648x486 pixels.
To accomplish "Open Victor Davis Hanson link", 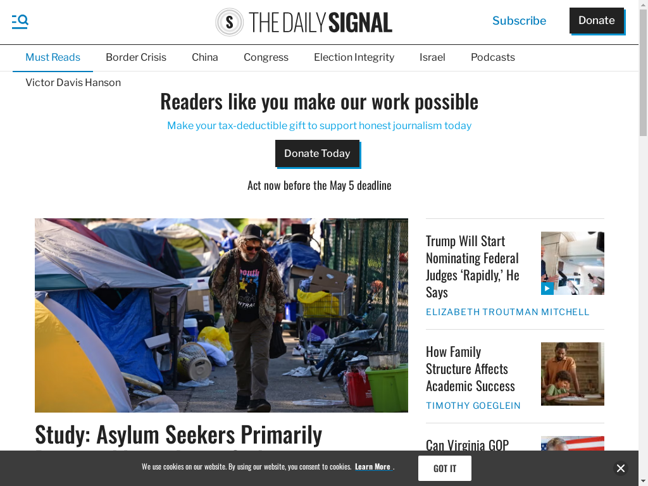I will [x=73, y=83].
